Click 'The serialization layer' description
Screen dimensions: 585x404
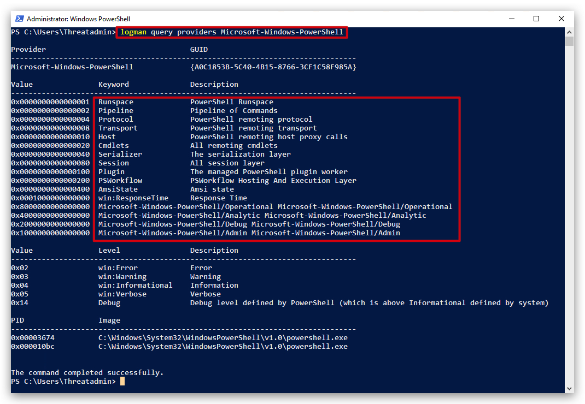[240, 155]
